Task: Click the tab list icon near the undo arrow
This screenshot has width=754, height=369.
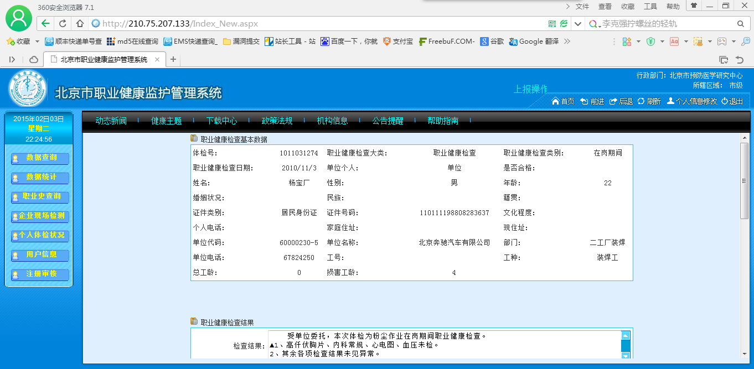Action: tap(724, 59)
